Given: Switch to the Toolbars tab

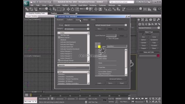Looking at the screenshot, I should click(x=70, y=20).
